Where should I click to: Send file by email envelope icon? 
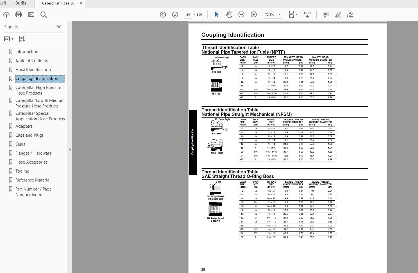pyautogui.click(x=31, y=15)
